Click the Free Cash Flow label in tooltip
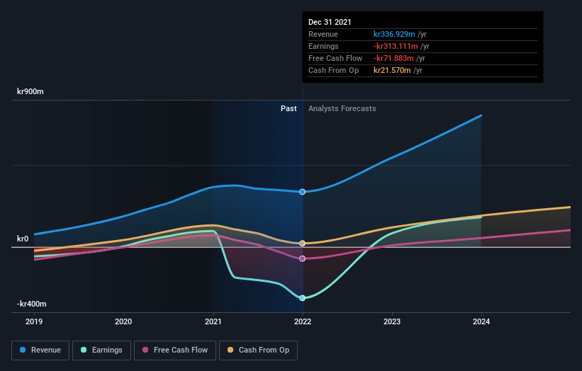This screenshot has width=582, height=371. pyautogui.click(x=335, y=58)
